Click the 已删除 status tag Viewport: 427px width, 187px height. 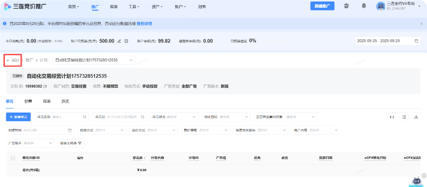point(18,76)
